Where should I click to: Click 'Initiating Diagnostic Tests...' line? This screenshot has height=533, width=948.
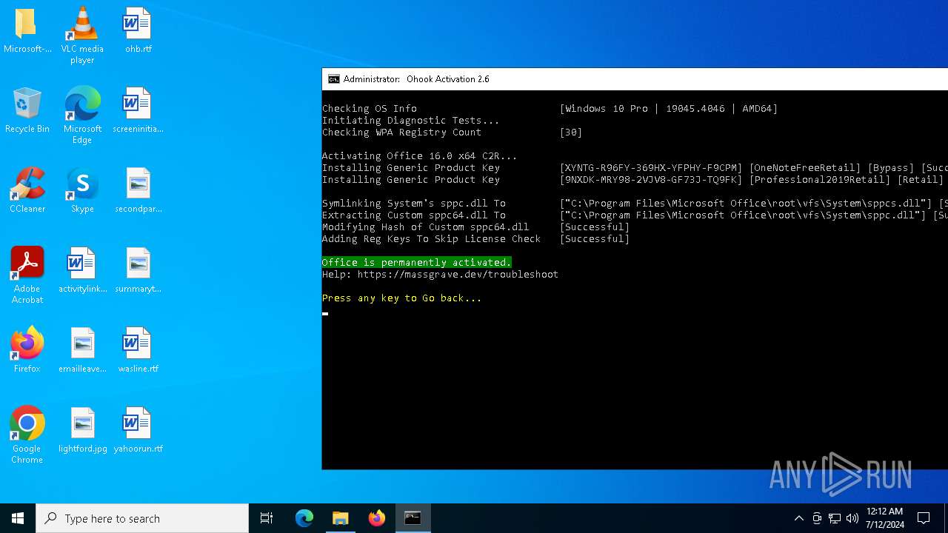pyautogui.click(x=410, y=121)
